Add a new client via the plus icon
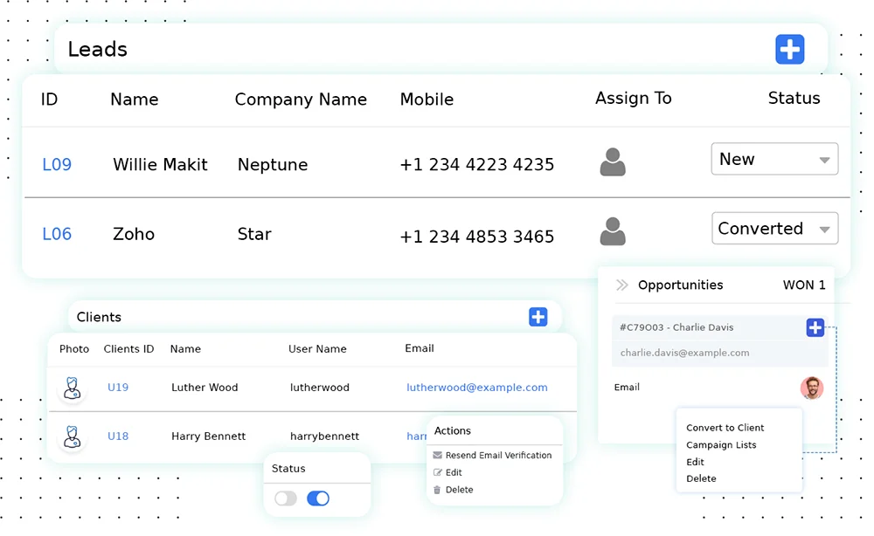Screen dimensions: 874x536 point(538,317)
